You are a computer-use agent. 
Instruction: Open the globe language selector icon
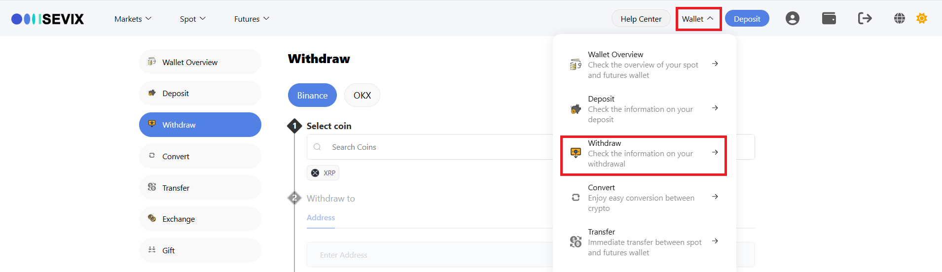point(899,19)
